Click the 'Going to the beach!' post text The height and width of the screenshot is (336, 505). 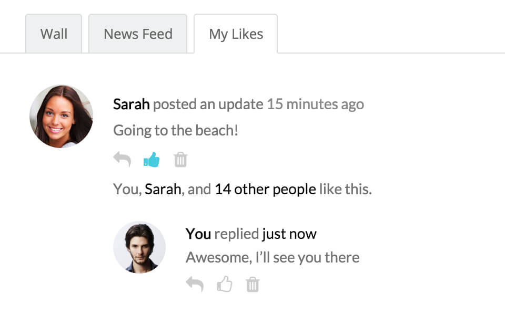coord(176,130)
